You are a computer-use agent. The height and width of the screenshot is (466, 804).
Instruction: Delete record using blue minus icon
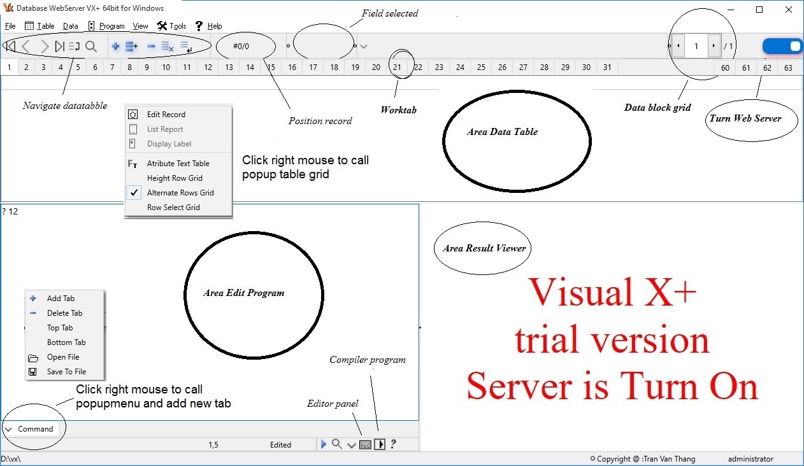[x=151, y=46]
